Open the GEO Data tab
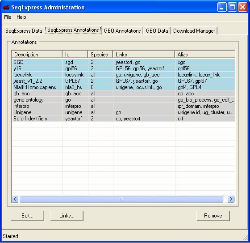250x243 pixels. point(157,31)
